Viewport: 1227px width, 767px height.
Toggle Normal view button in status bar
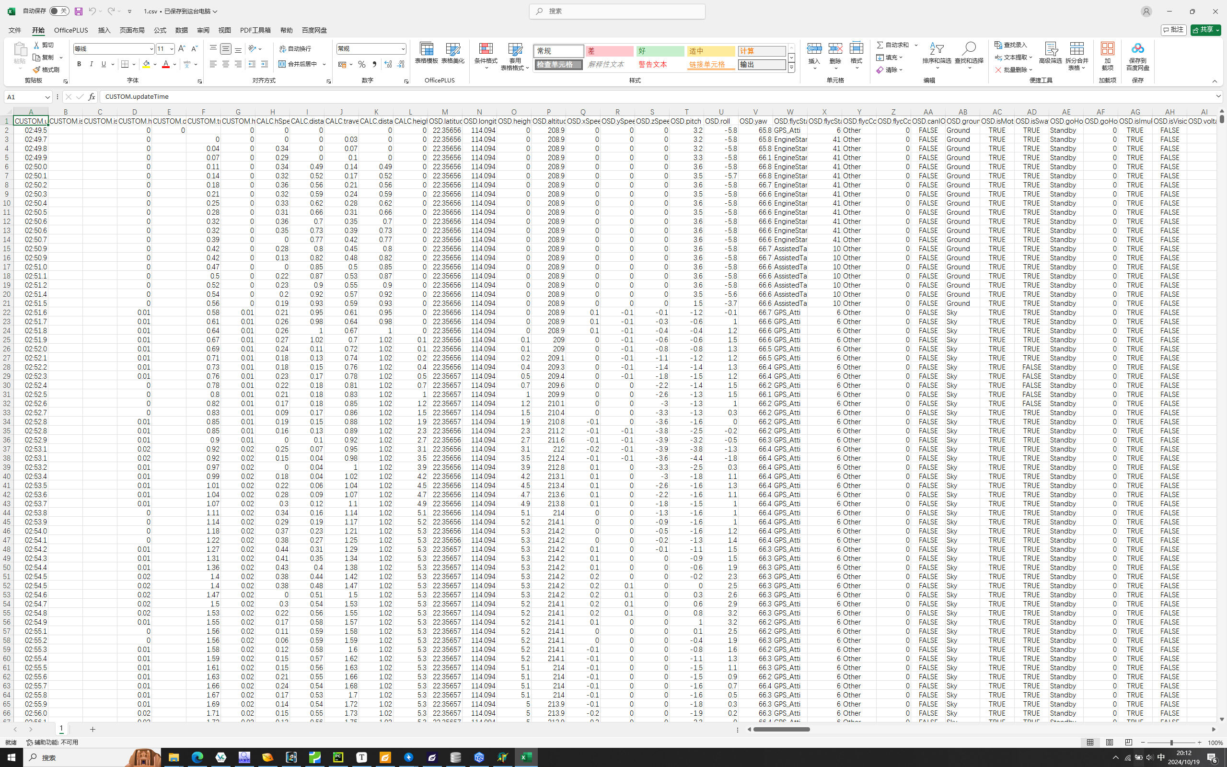coord(1090,742)
